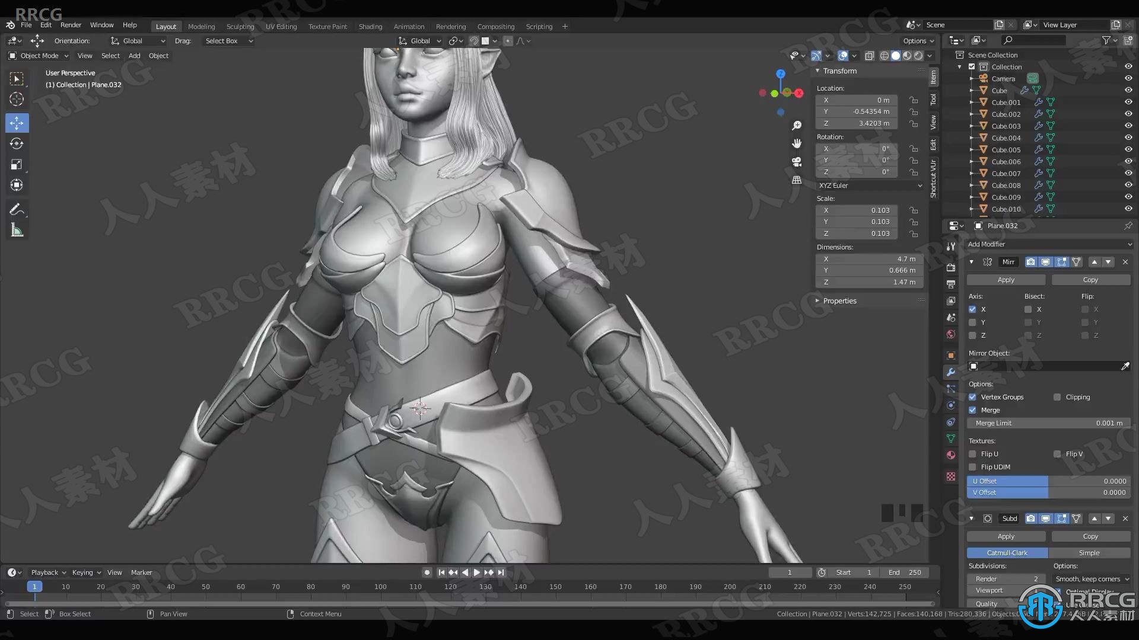
Task: Expand the Properties section expander
Action: point(818,300)
